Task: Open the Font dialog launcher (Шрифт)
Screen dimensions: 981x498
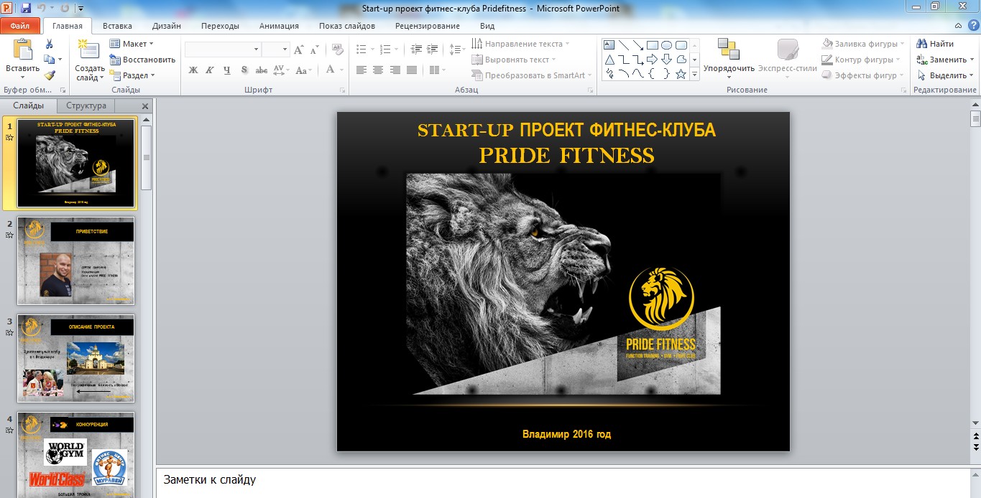Action: pos(342,90)
